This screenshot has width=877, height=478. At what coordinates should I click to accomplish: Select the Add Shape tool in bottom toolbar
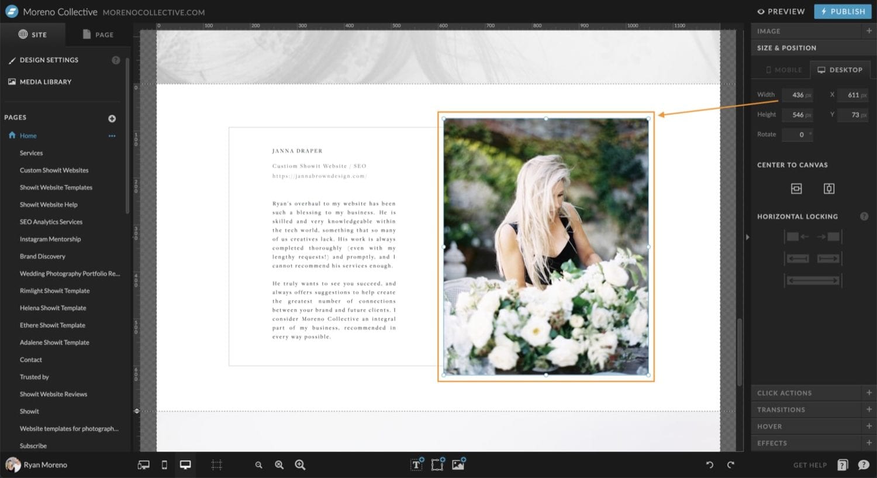click(437, 465)
